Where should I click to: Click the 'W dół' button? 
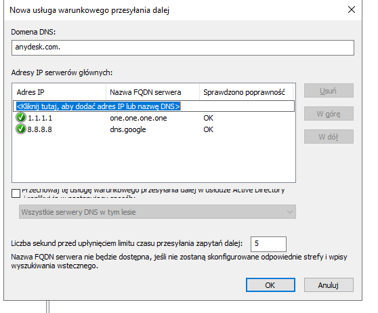coord(329,137)
